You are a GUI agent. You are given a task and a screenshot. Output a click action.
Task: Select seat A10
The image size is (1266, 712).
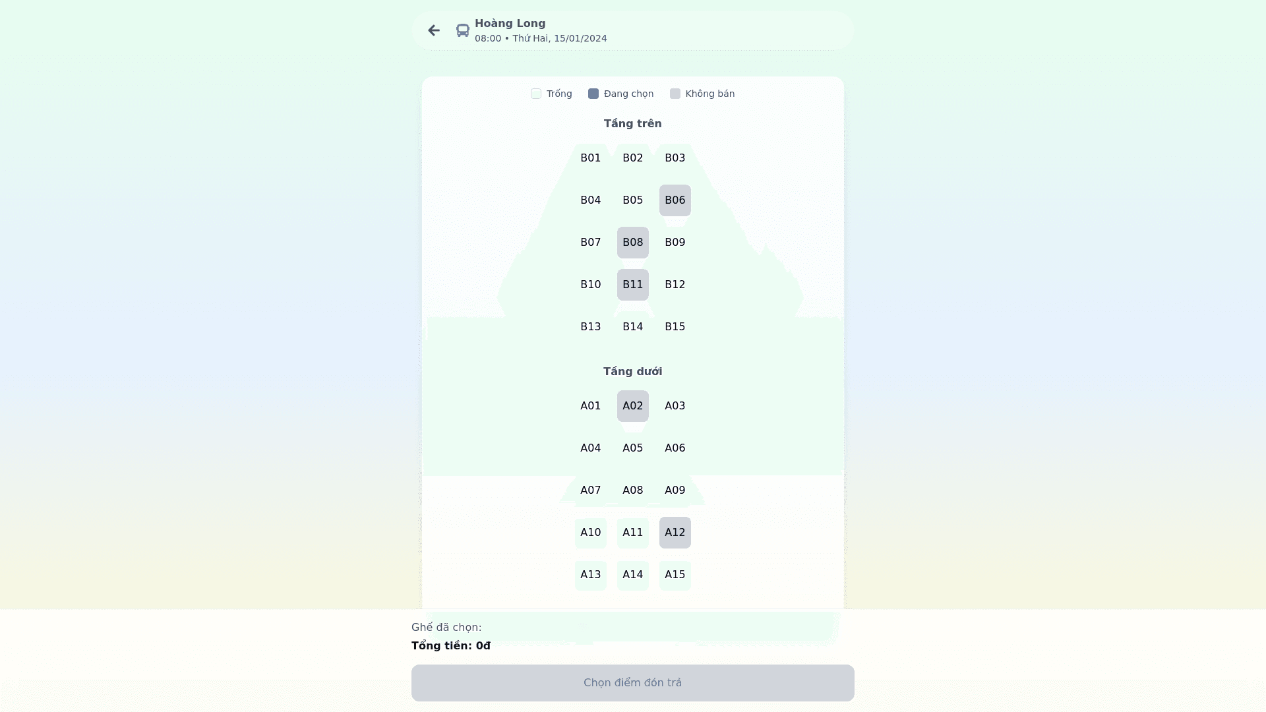(x=590, y=533)
